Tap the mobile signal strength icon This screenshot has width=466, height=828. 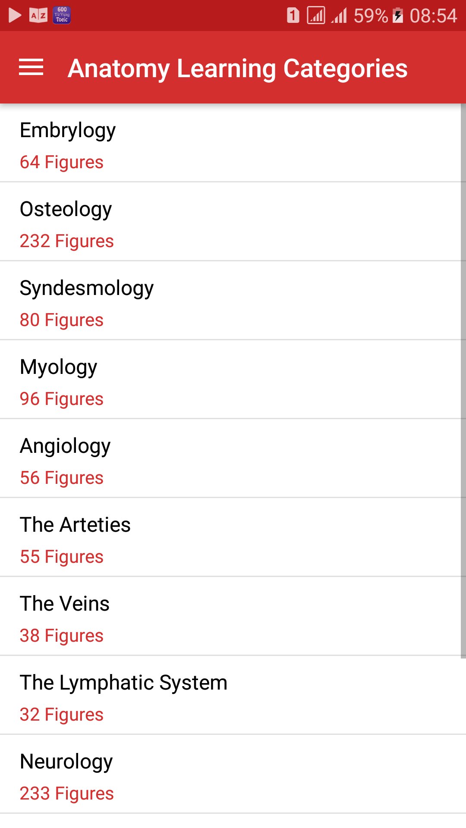[339, 16]
